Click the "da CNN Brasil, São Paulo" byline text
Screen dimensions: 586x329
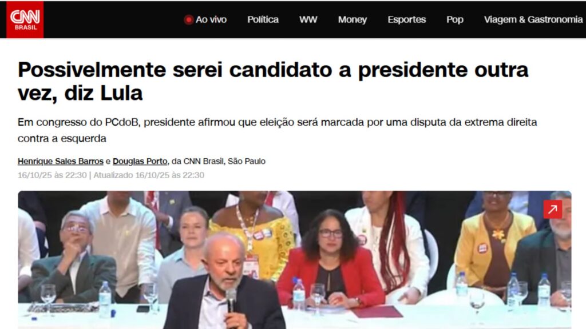(x=219, y=161)
